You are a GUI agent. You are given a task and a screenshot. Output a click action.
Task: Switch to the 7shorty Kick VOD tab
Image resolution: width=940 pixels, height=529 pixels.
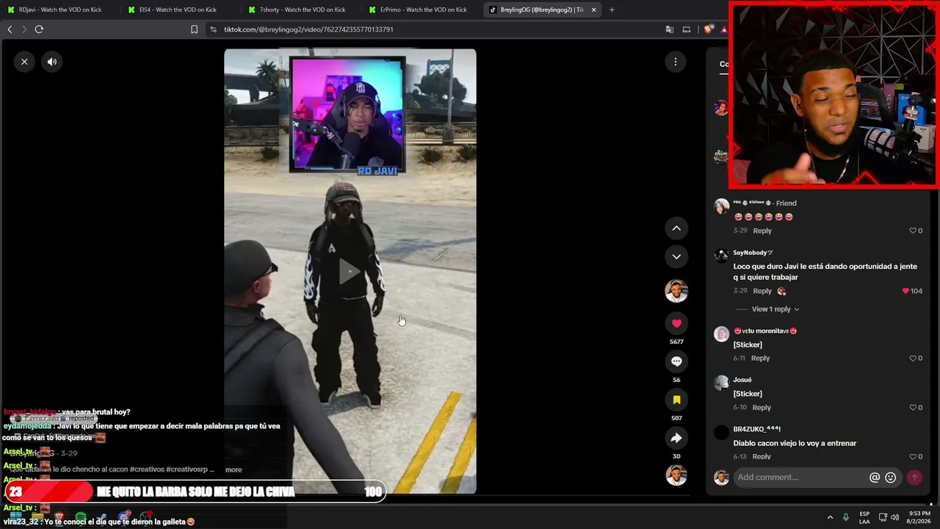pyautogui.click(x=301, y=10)
